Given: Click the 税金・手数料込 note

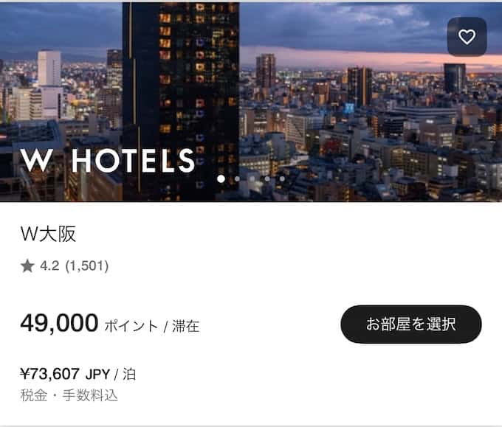Looking at the screenshot, I should pos(69,395).
